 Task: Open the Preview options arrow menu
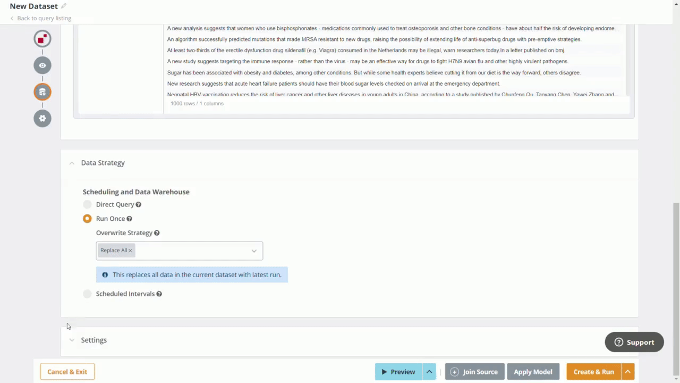[x=429, y=372]
